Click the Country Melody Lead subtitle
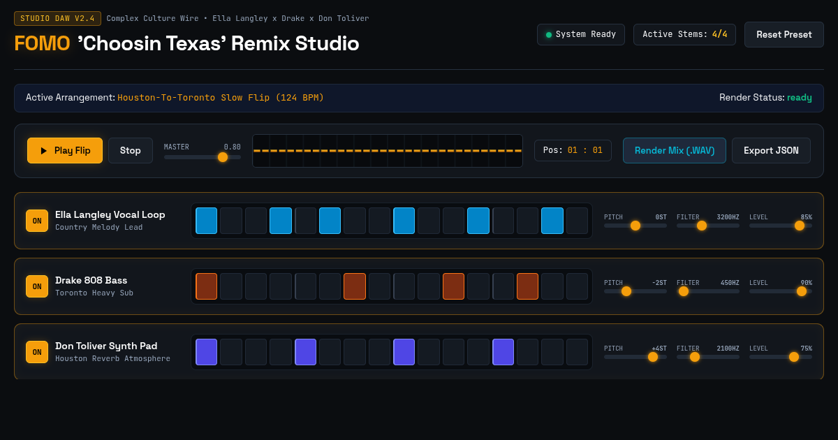The height and width of the screenshot is (440, 838). click(x=98, y=228)
